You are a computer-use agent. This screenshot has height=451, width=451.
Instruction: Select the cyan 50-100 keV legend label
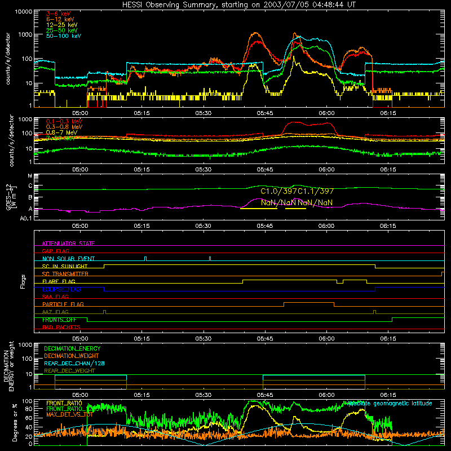(x=64, y=36)
